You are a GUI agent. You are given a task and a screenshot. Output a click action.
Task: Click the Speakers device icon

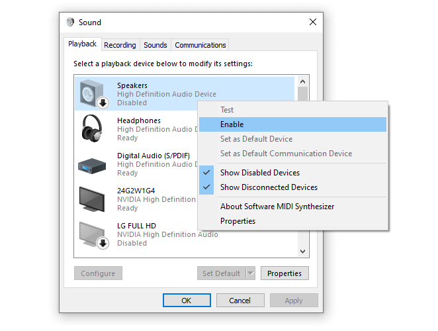coord(92,93)
